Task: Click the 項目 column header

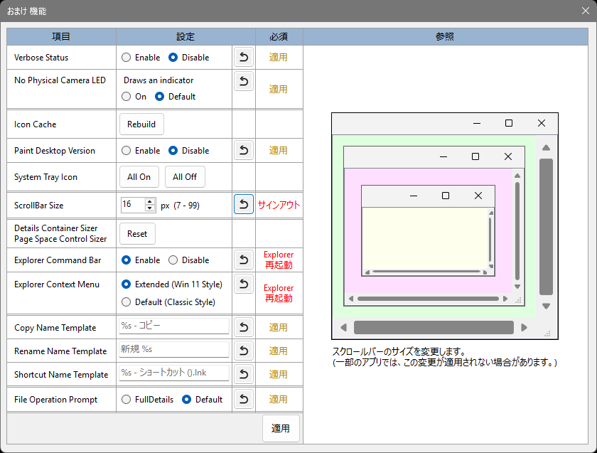Action: tap(61, 36)
